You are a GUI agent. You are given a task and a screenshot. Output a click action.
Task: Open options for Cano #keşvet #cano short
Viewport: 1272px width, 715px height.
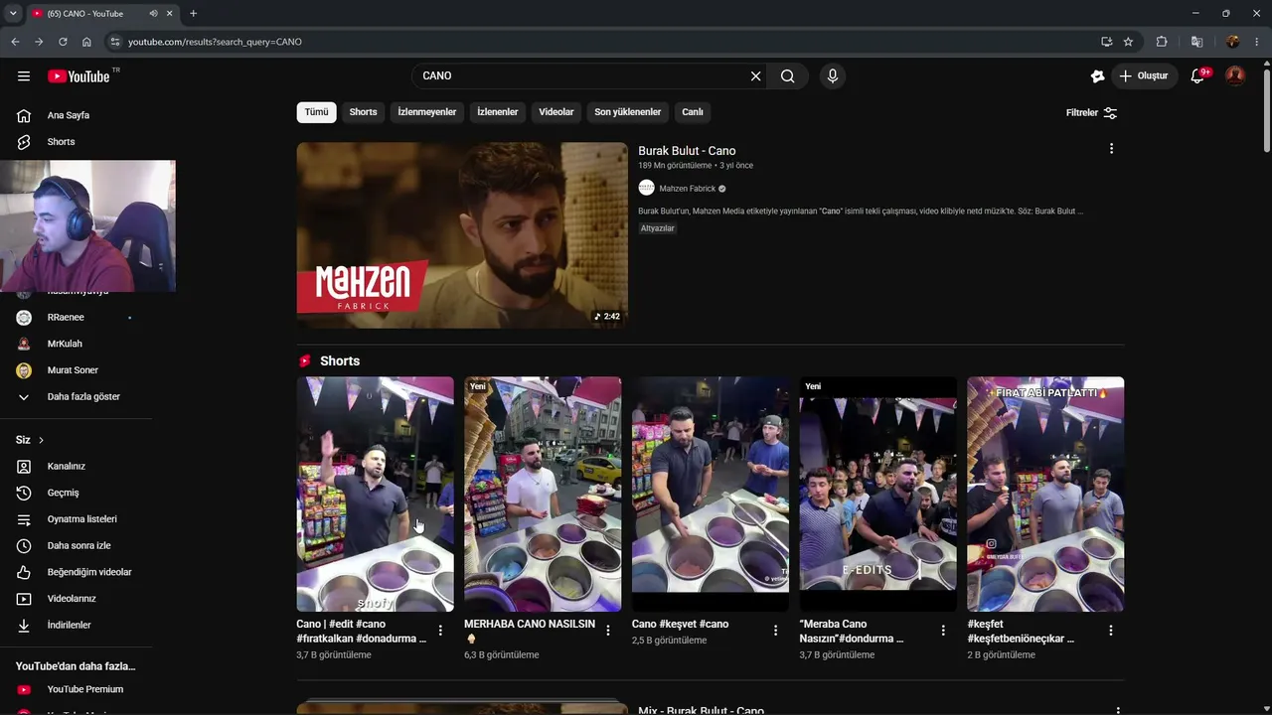pos(776,631)
